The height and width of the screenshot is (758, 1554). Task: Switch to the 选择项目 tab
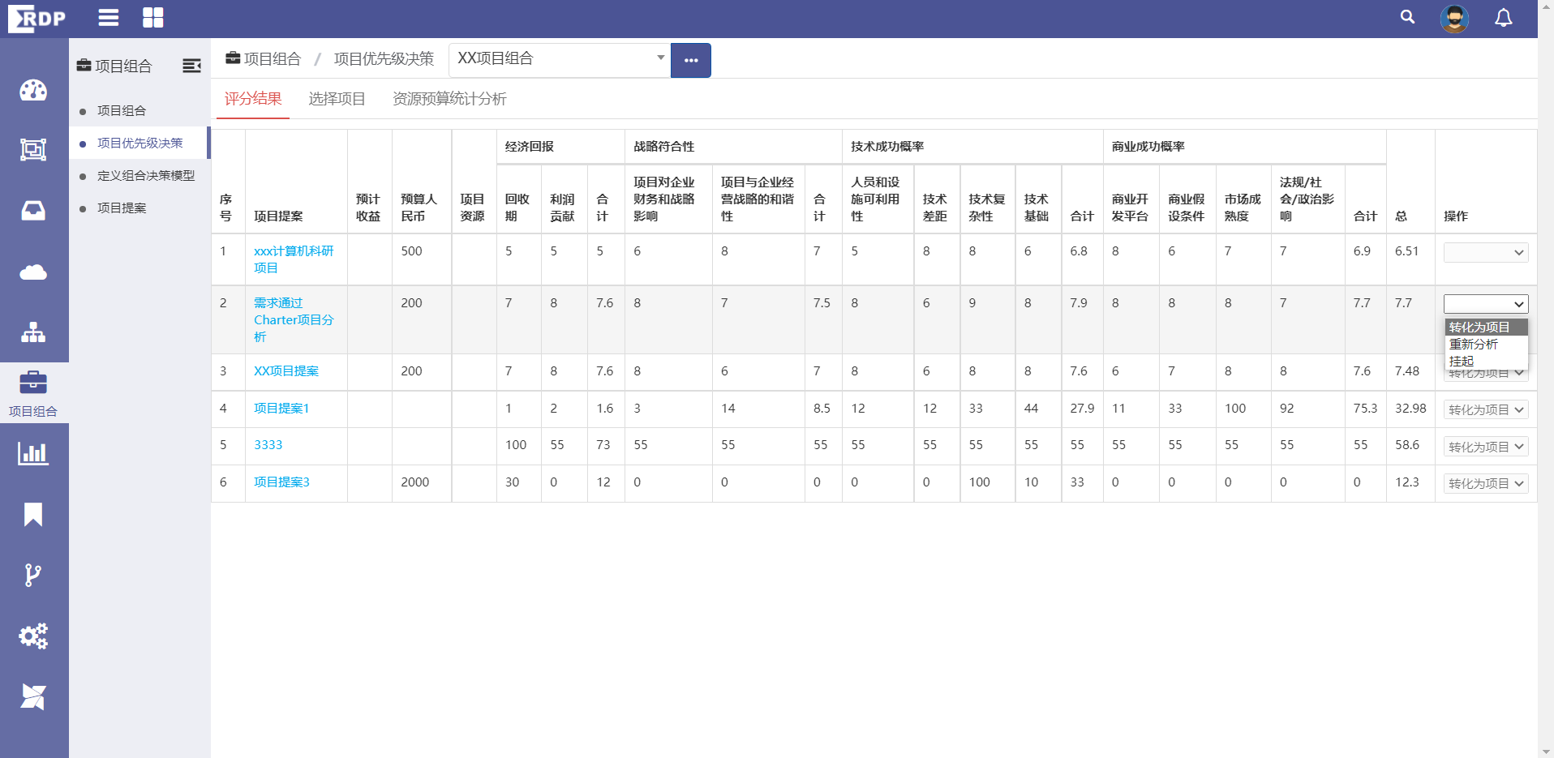[337, 99]
